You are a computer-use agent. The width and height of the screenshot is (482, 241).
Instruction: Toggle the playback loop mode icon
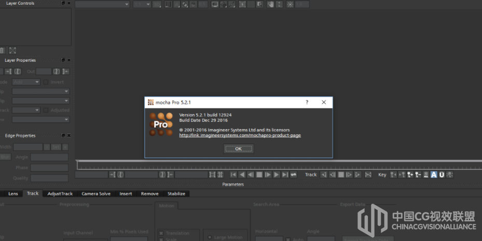tap(294, 175)
